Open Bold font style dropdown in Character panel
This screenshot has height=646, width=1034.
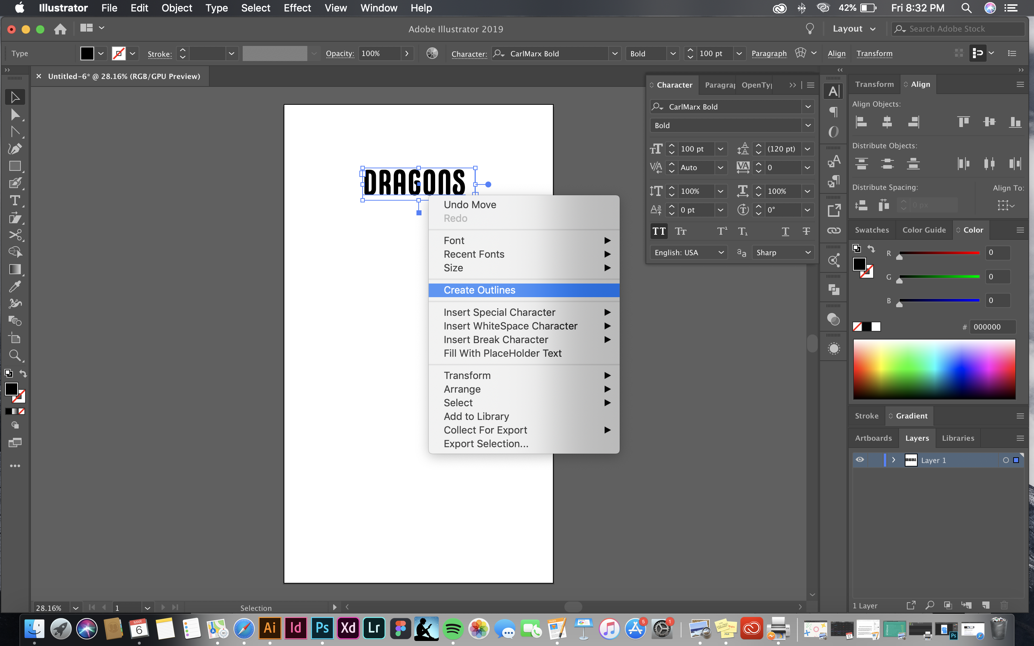coord(807,125)
